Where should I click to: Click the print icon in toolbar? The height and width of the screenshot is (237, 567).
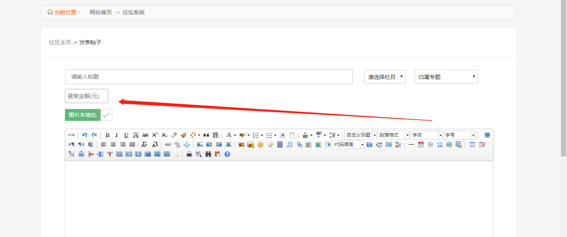click(x=189, y=154)
